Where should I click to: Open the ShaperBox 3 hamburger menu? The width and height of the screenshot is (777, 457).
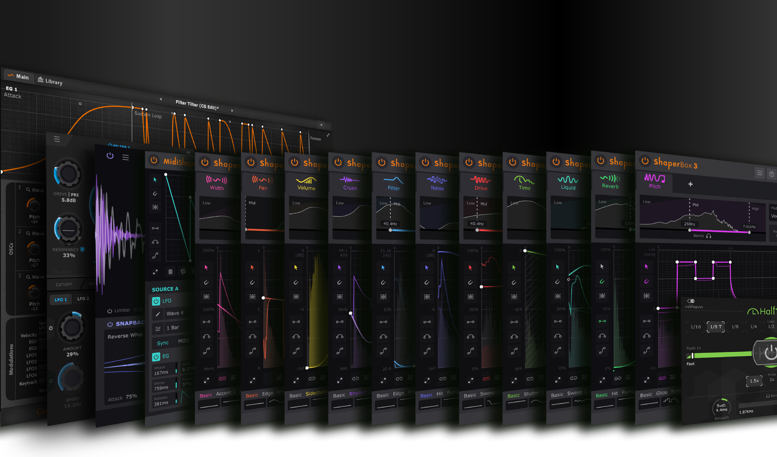(x=760, y=173)
